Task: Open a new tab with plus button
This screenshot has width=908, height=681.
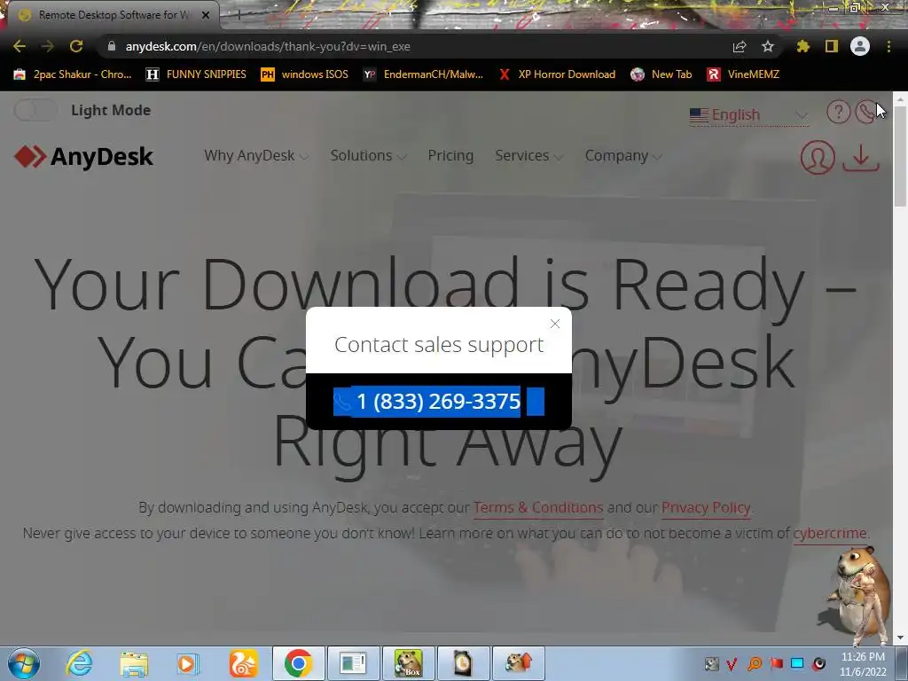Action: tap(239, 15)
